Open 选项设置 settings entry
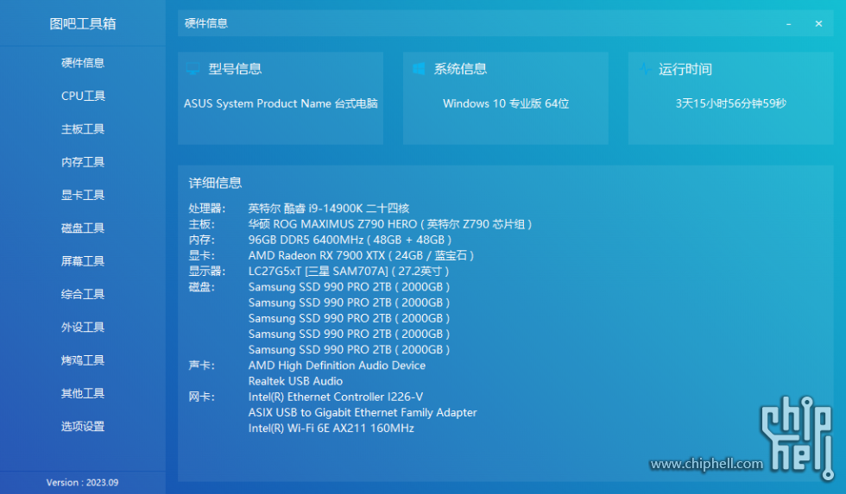846x494 pixels. click(x=83, y=426)
